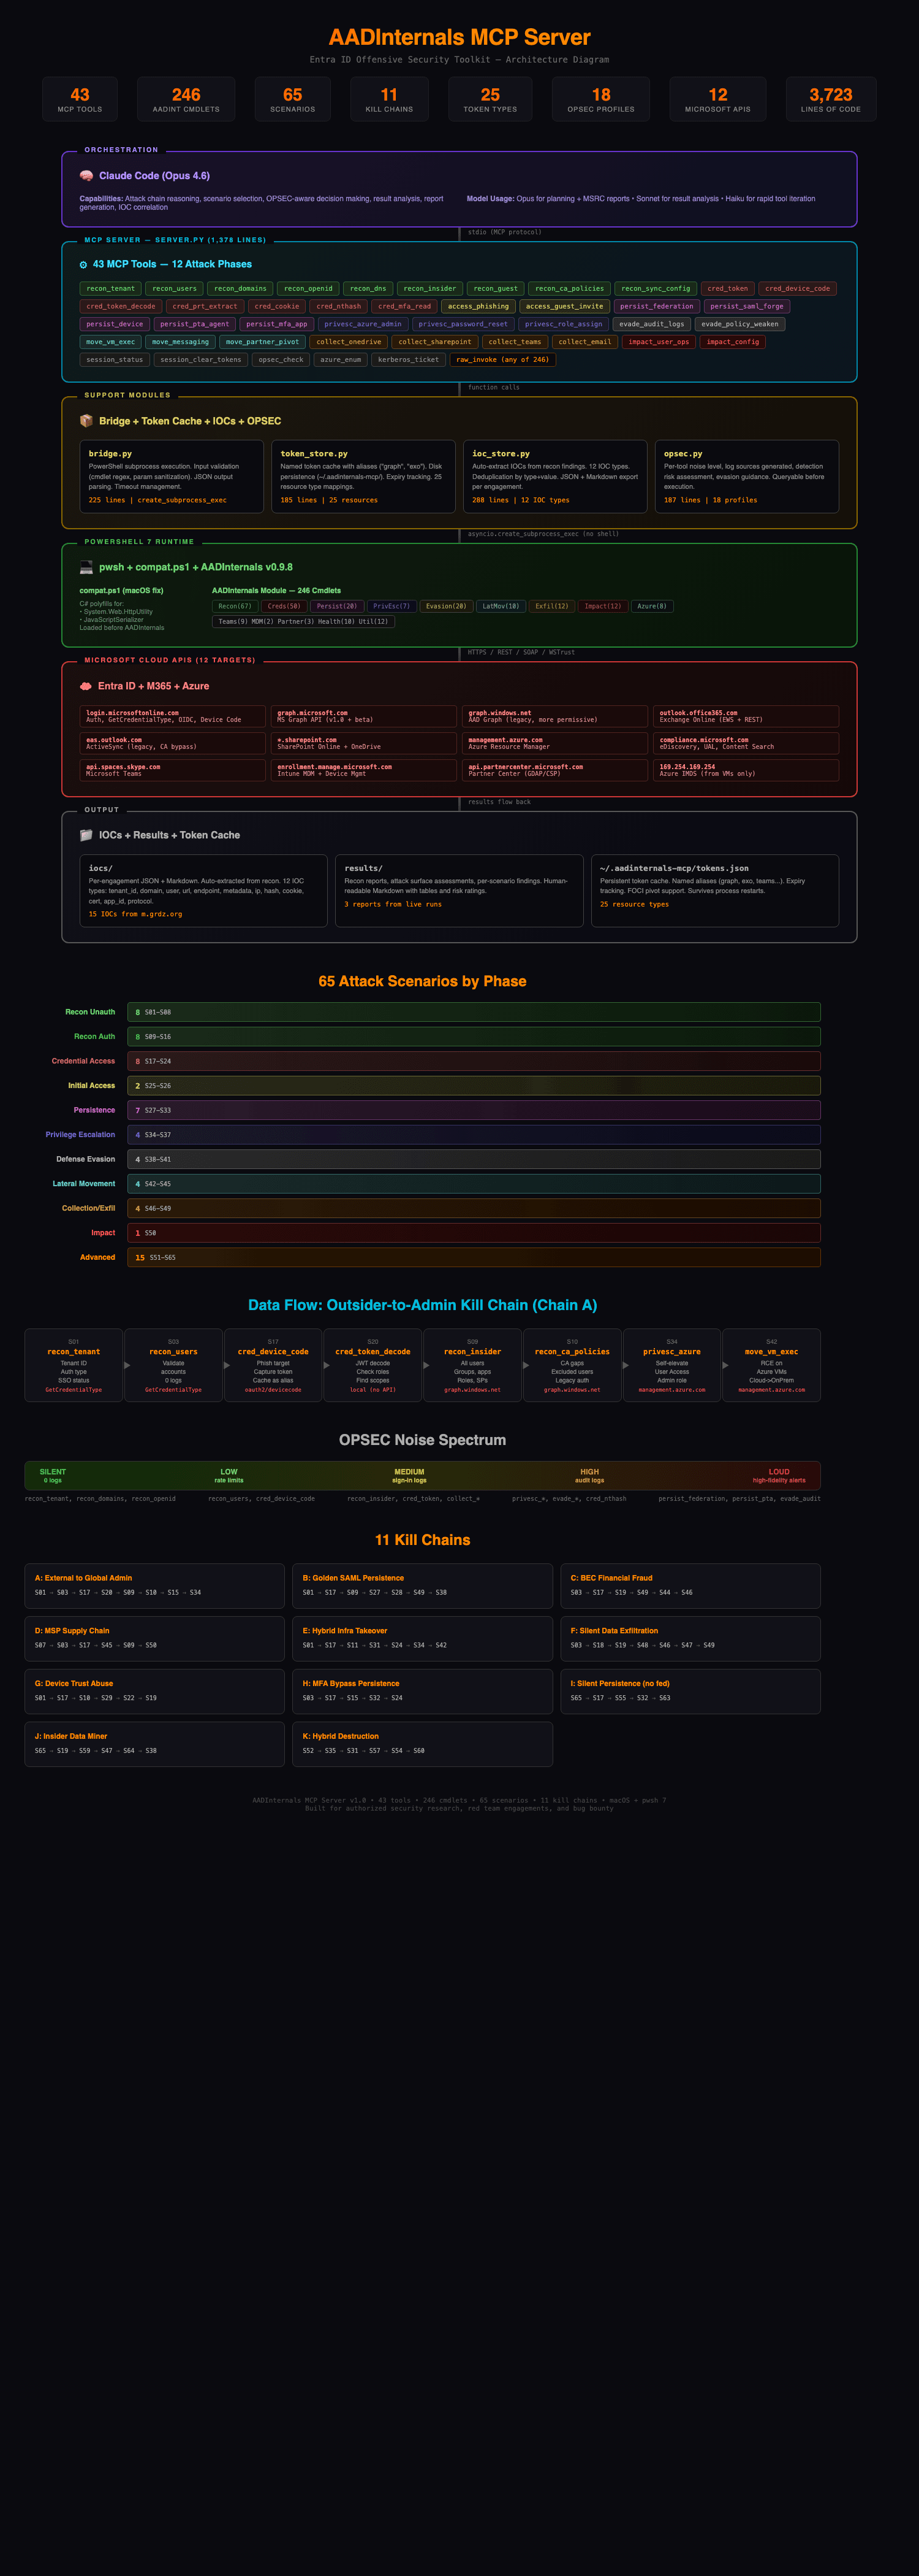Click the evade_audit_logs tool tag
919x2576 pixels.
[650, 324]
